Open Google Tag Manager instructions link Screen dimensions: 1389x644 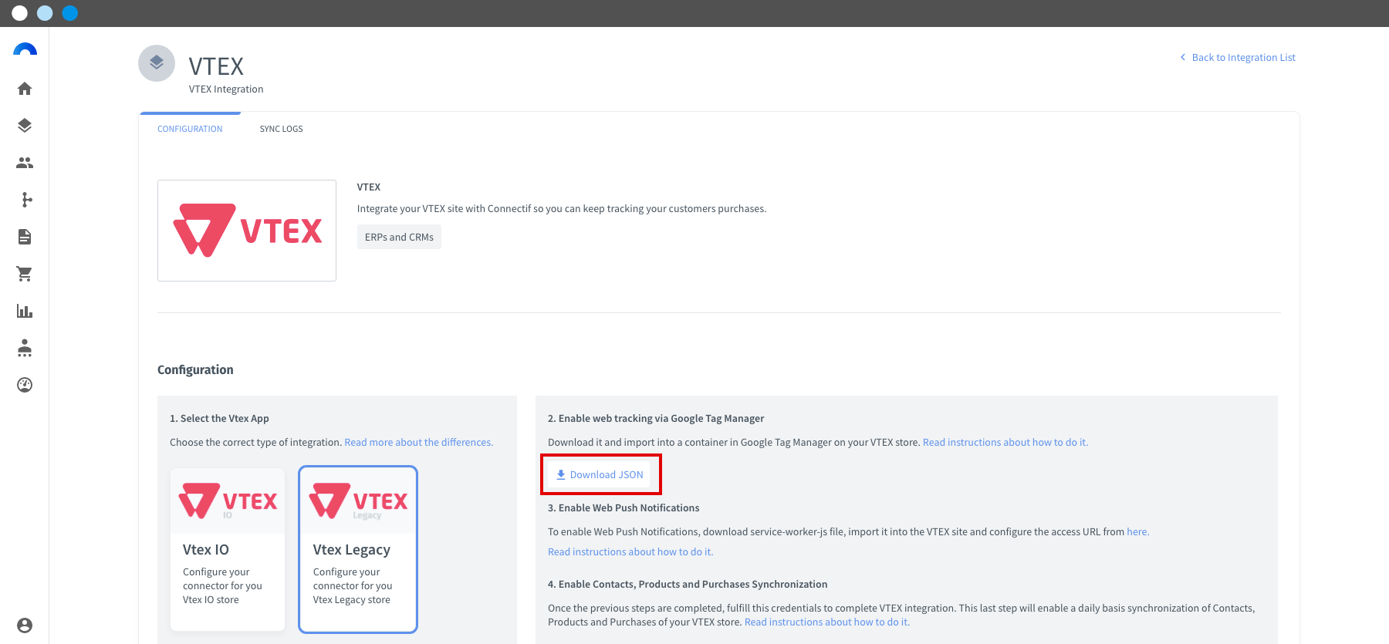(x=1005, y=442)
